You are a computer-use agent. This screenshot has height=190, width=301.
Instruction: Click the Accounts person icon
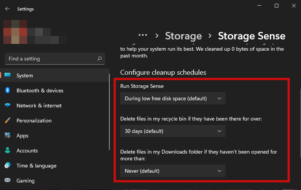coord(8,151)
